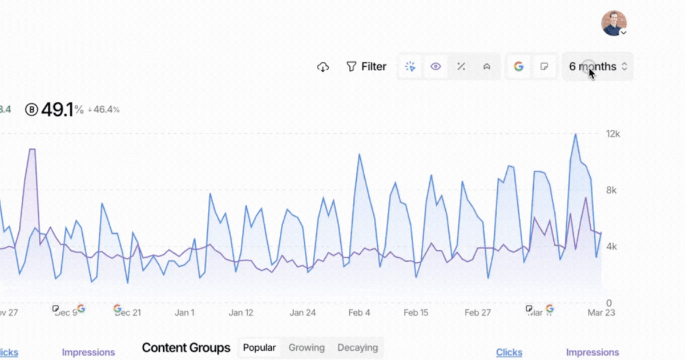Open the 6 months date range dropdown
Image resolution: width=685 pixels, height=360 pixels.
click(x=598, y=67)
